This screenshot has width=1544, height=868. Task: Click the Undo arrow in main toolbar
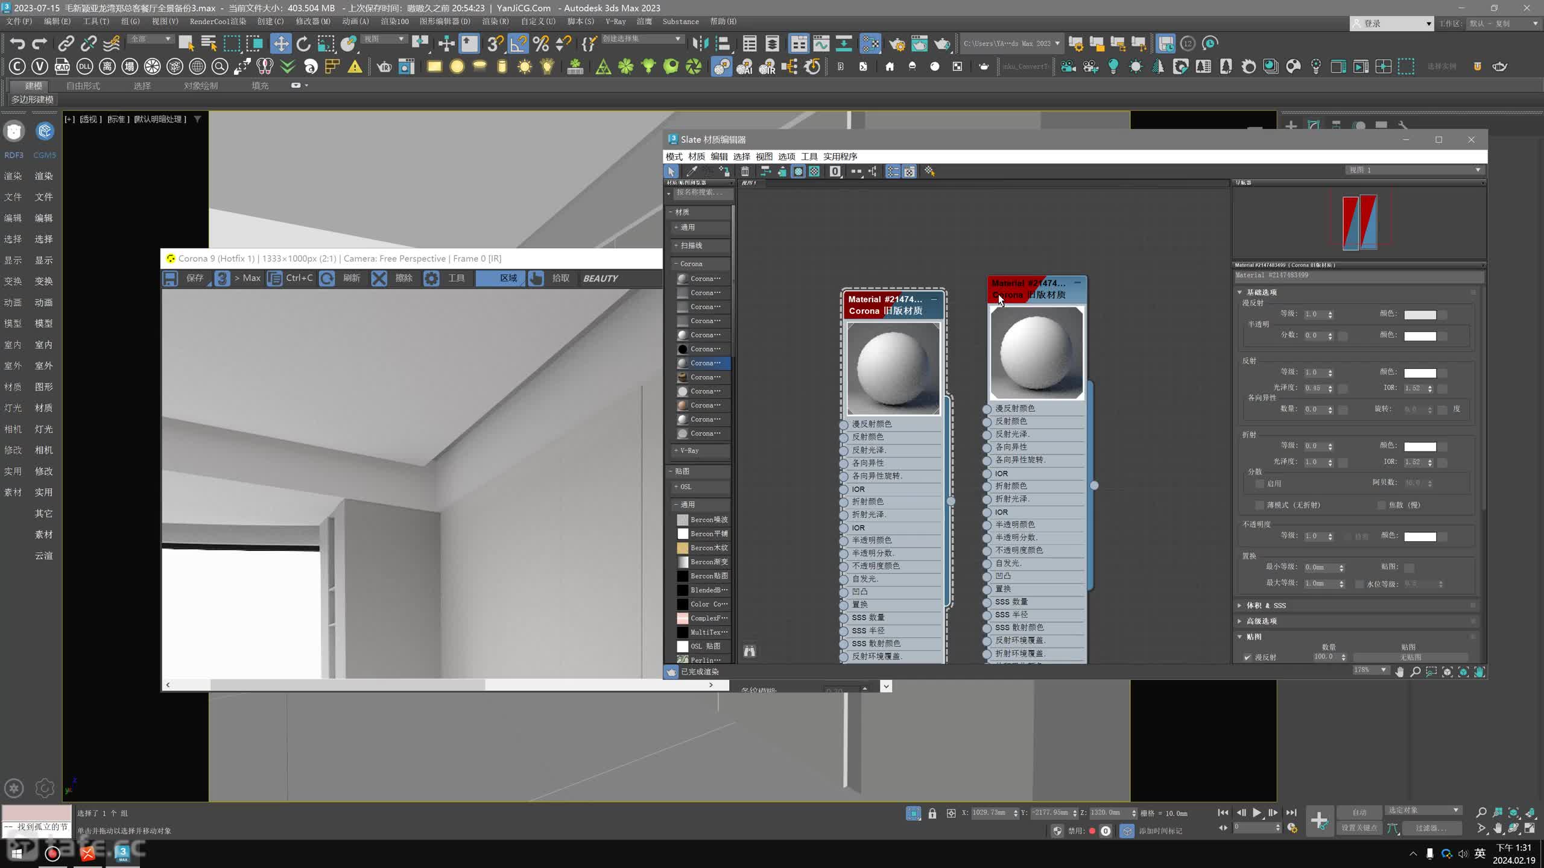[x=17, y=43]
